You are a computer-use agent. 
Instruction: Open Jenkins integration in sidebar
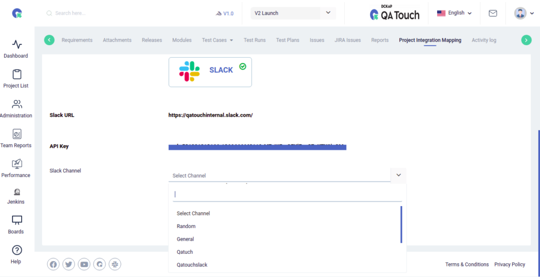pos(16,196)
